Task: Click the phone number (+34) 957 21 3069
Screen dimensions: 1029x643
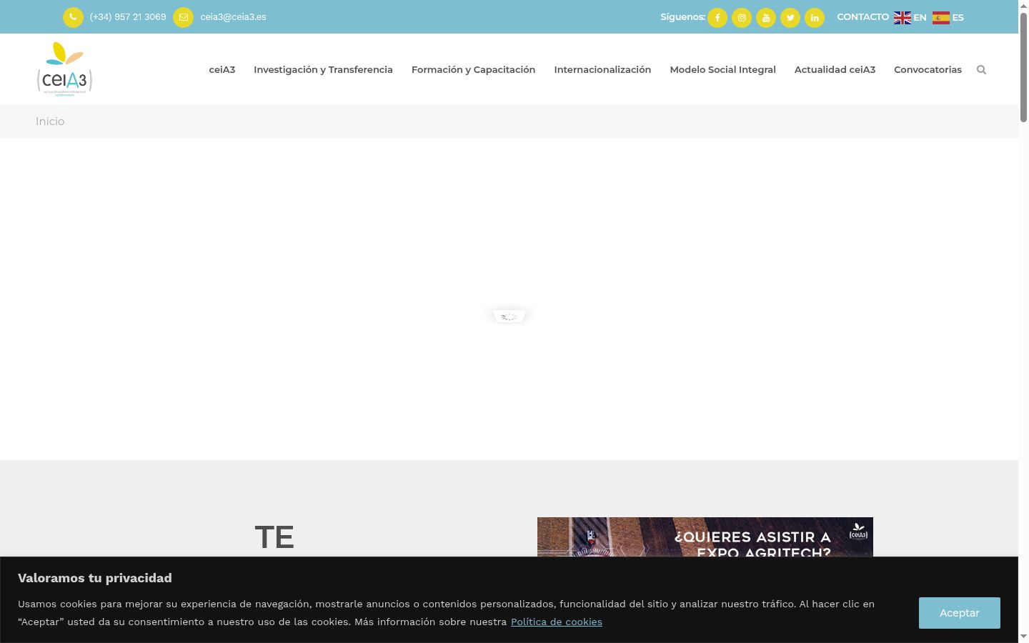Action: 128,17
